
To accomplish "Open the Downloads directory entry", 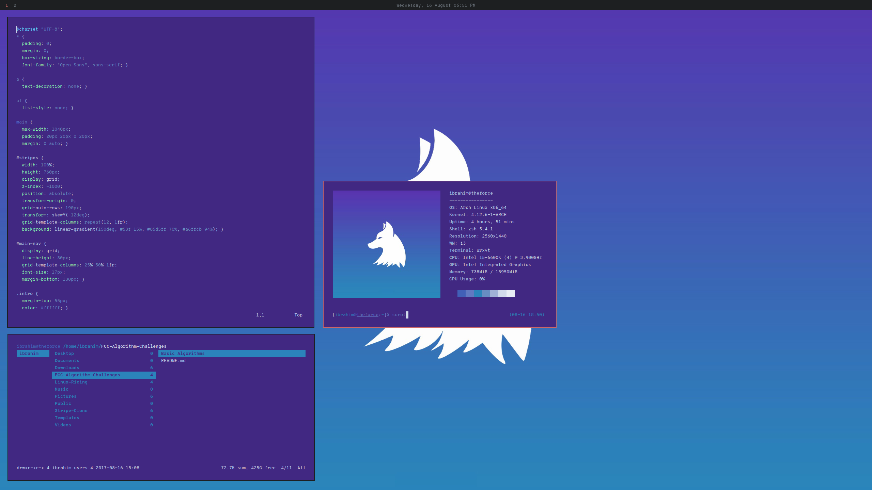I will tap(67, 368).
